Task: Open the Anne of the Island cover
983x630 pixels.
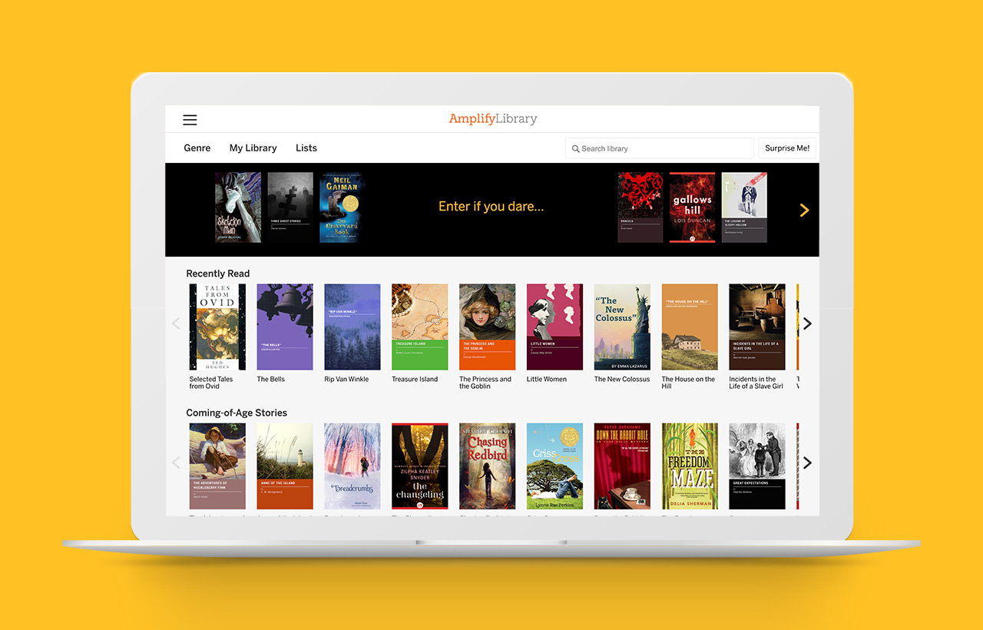Action: coord(285,466)
